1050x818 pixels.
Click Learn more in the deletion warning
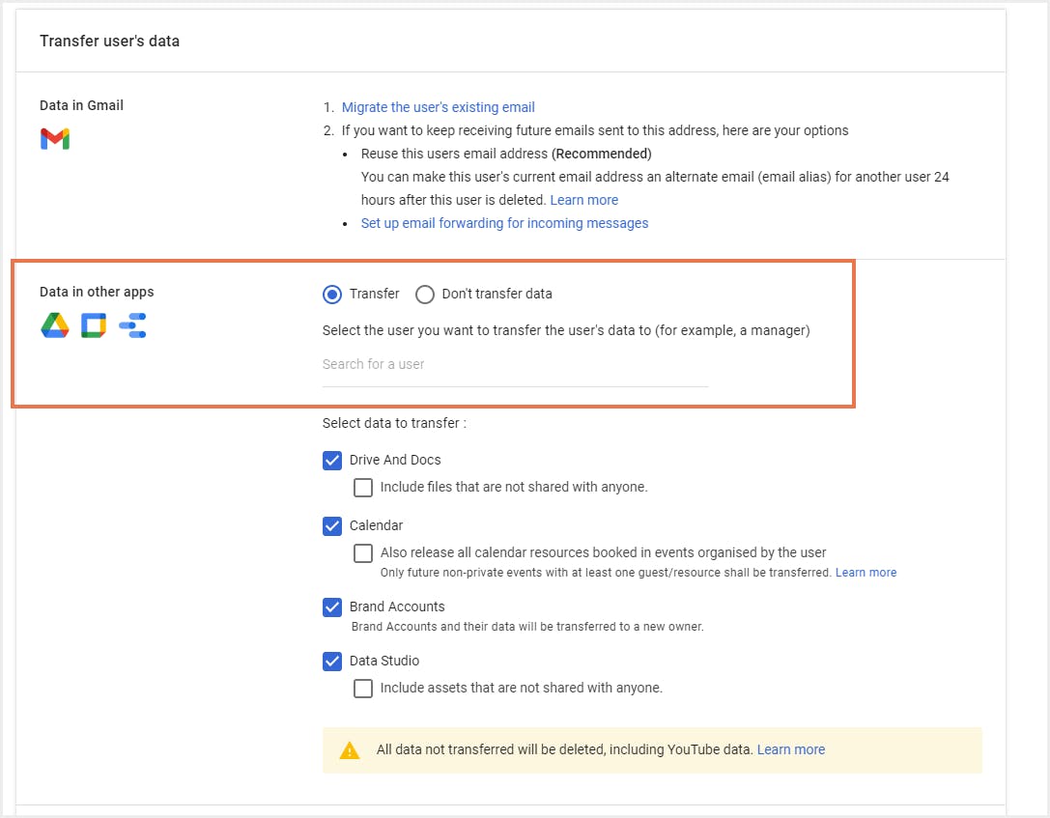pos(790,749)
